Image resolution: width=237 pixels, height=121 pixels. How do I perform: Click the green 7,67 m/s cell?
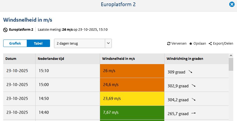click(132, 112)
